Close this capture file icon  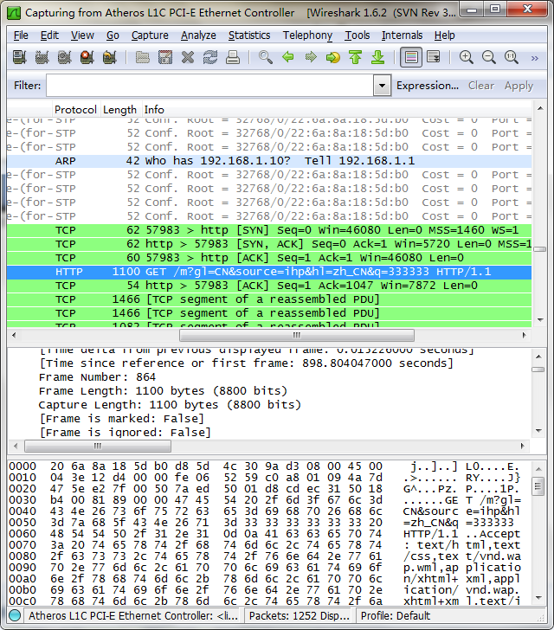pos(187,57)
